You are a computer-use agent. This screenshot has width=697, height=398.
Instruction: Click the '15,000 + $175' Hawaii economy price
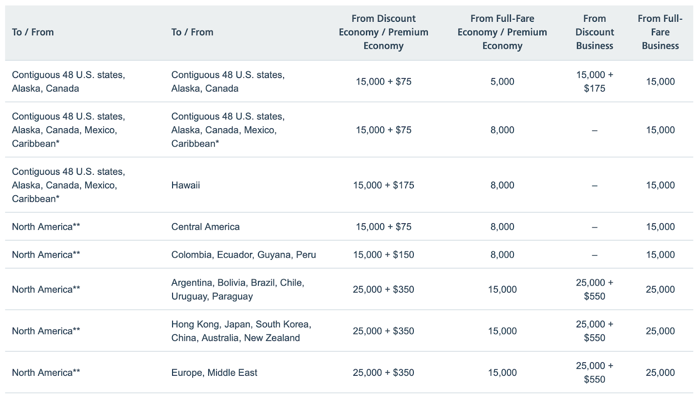pyautogui.click(x=383, y=185)
